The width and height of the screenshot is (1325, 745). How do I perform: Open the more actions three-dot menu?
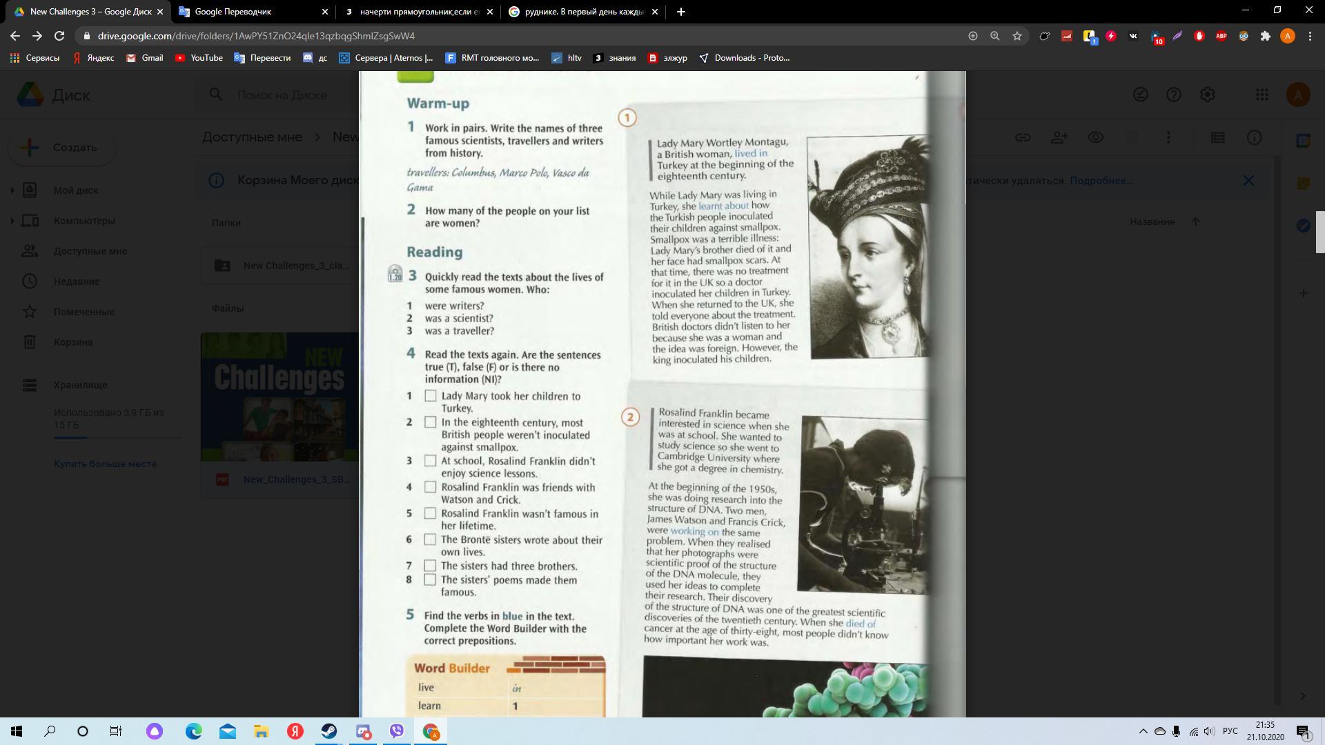point(1168,138)
